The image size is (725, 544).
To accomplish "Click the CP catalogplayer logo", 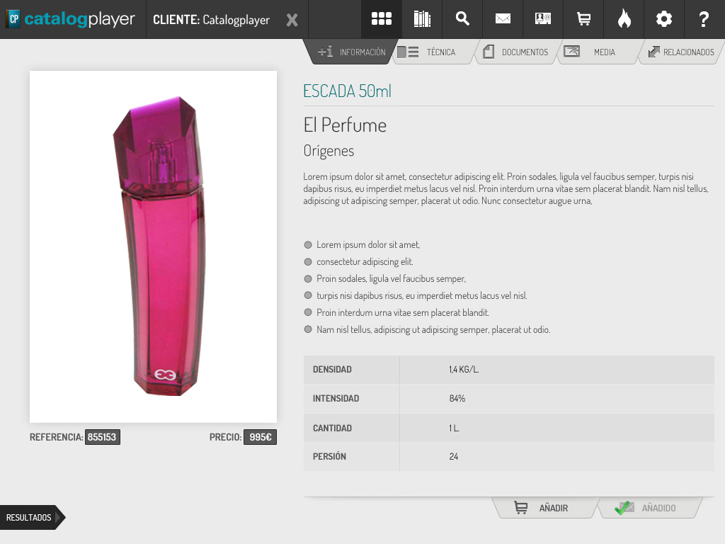I will point(71,19).
